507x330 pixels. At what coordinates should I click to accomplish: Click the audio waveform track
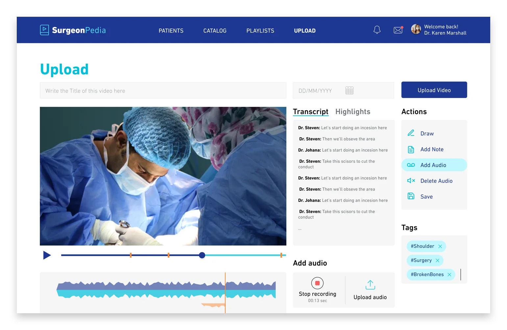click(x=166, y=290)
